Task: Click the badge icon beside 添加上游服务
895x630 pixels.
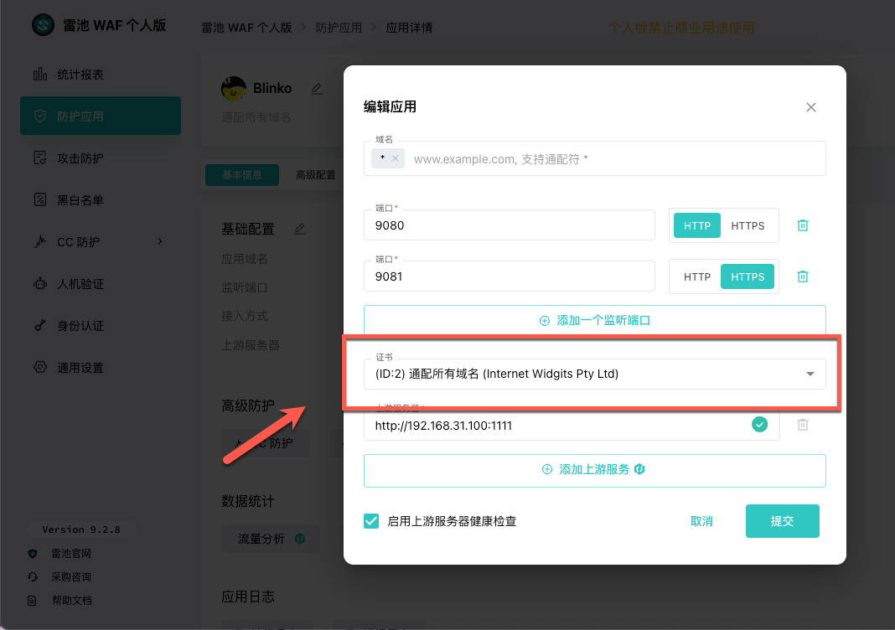Action: 639,469
